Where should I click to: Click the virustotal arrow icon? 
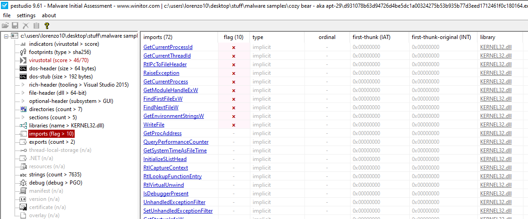(23, 60)
